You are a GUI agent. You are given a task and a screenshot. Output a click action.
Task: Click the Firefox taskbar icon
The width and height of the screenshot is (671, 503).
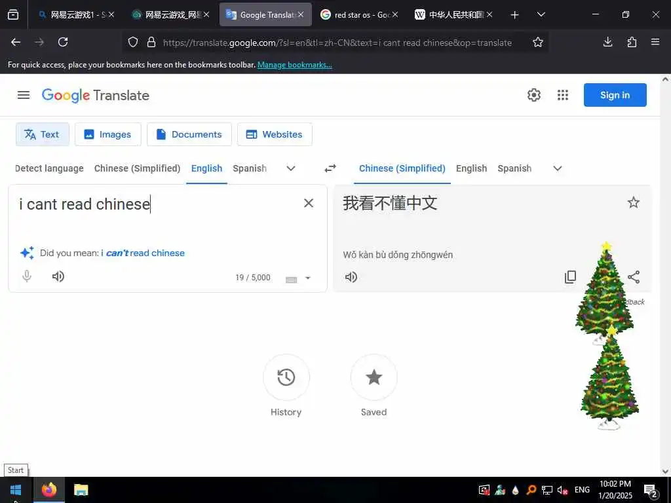[x=49, y=490]
